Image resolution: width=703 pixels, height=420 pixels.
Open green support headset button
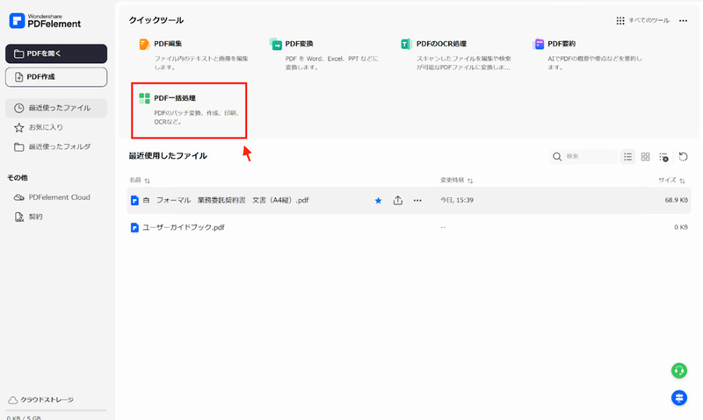pyautogui.click(x=678, y=370)
